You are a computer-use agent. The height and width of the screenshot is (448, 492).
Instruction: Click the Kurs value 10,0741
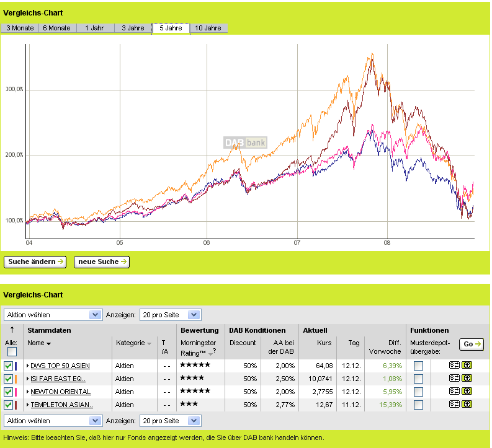320,379
